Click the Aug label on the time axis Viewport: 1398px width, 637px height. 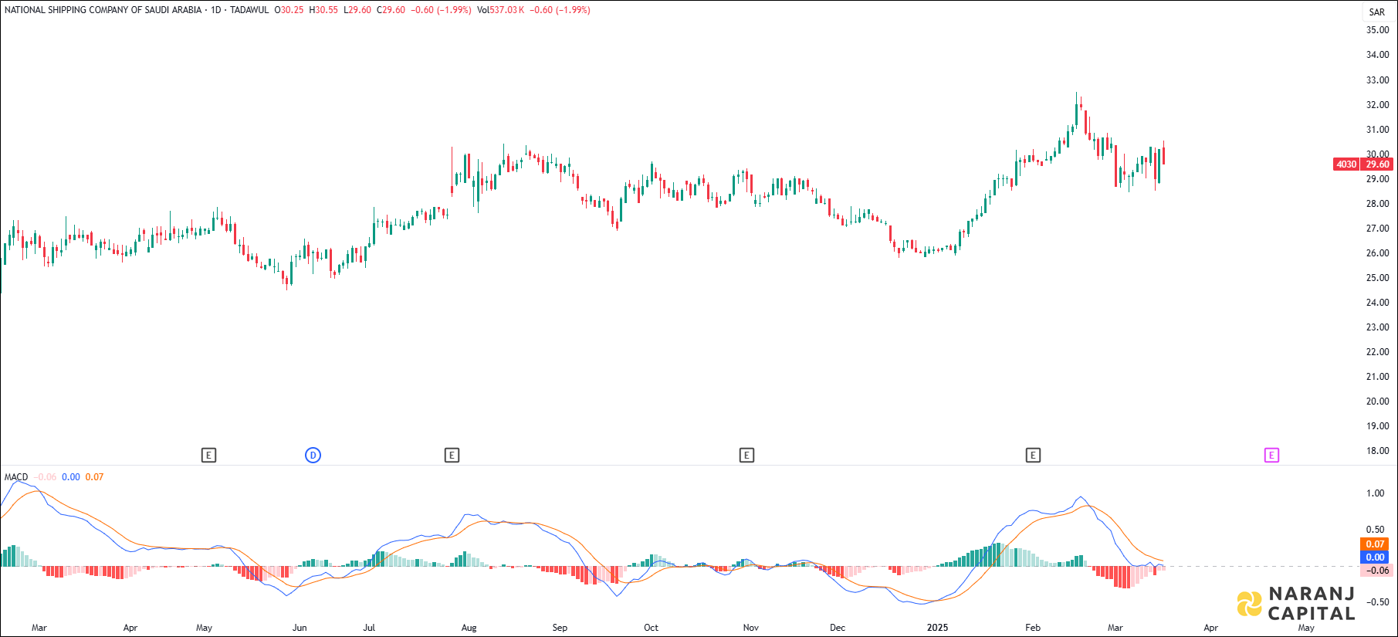(x=469, y=628)
